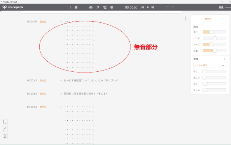Click the text line むーどす島戦記コンパニオン
Screen dimensions: 231x145
tap(91, 81)
